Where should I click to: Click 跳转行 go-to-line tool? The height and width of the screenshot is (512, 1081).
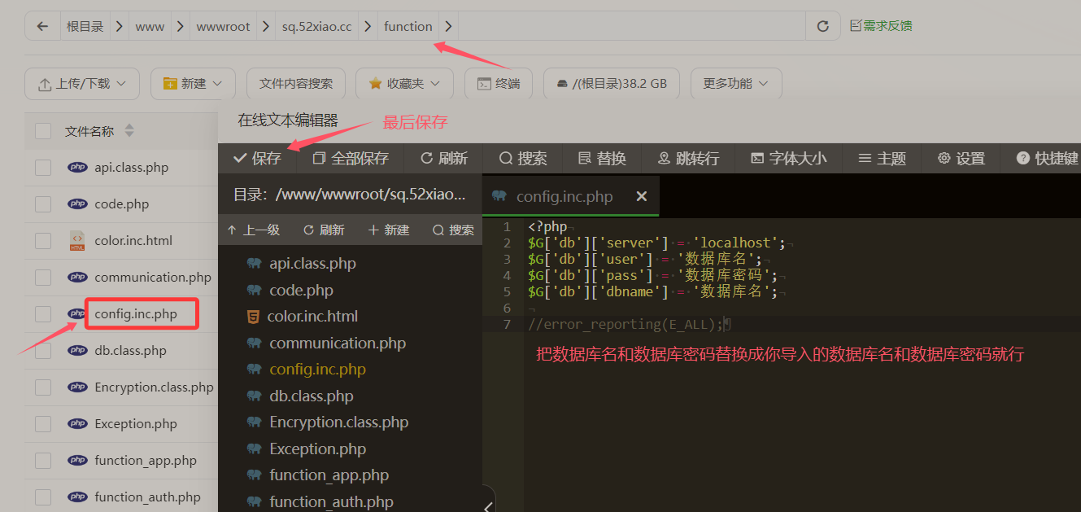click(688, 159)
